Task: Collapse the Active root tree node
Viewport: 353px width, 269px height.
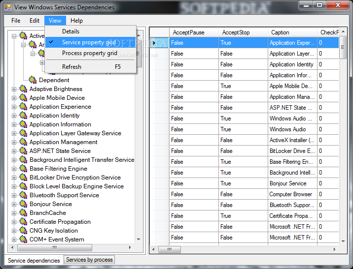Action: click(14, 36)
